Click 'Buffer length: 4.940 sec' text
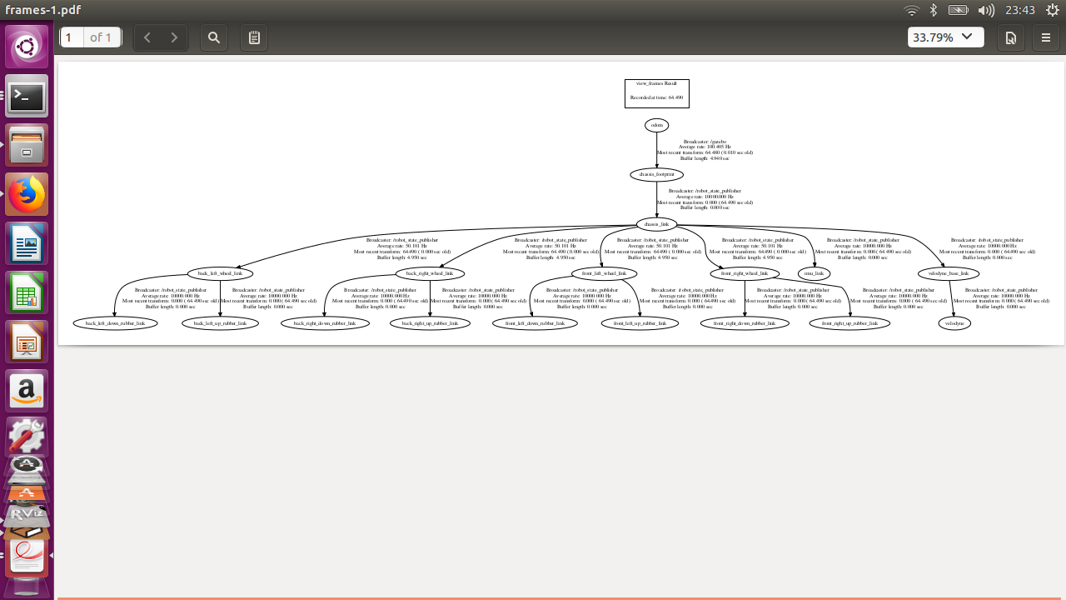The image size is (1066, 600). (x=705, y=157)
